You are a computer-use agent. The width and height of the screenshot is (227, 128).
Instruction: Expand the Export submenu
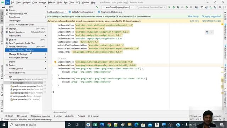click(26, 62)
